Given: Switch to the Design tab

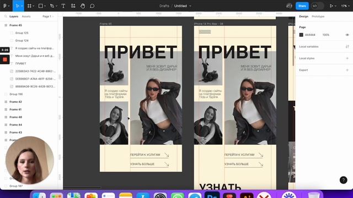Looking at the screenshot, I should click(x=303, y=16).
